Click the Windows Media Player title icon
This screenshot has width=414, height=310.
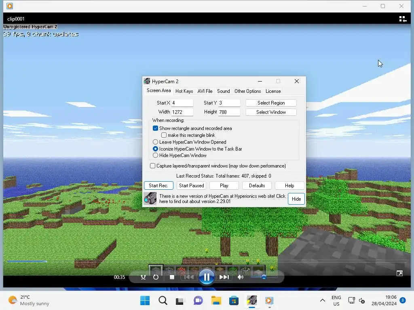click(x=10, y=6)
